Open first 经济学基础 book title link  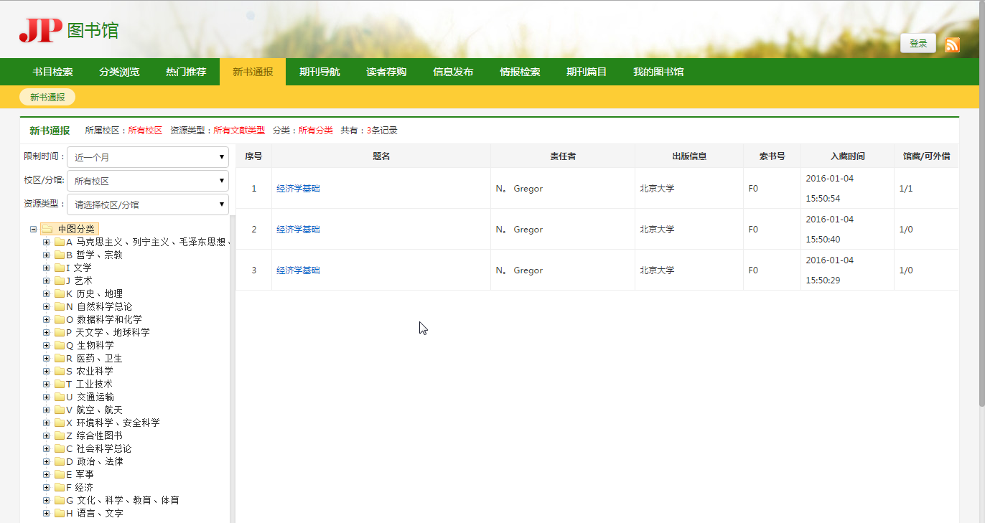point(298,189)
